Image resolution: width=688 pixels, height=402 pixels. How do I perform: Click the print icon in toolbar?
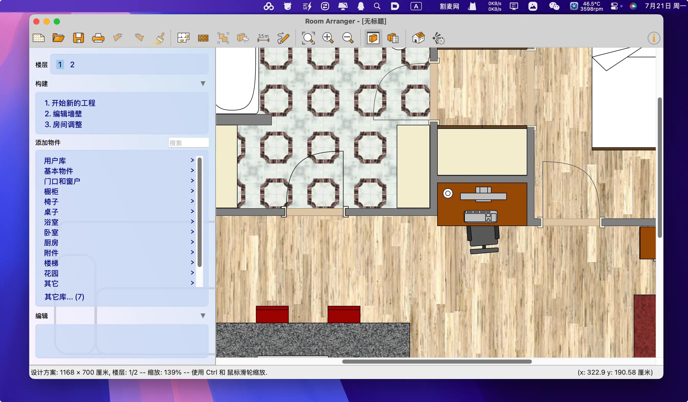[98, 38]
